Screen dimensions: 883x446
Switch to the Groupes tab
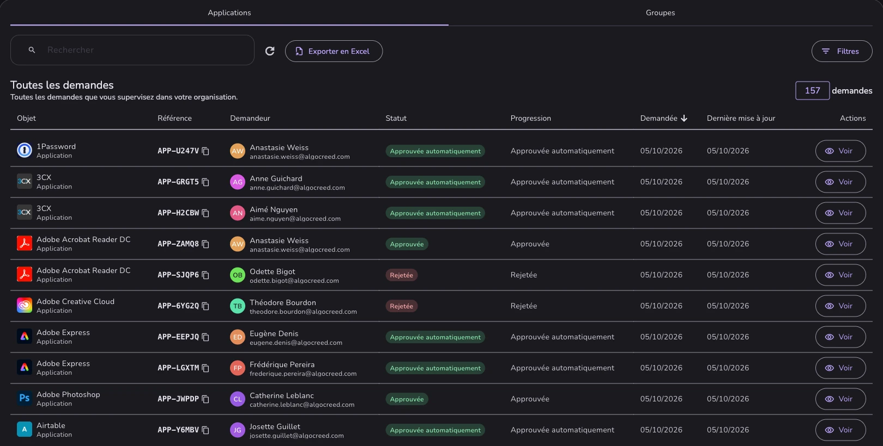[x=661, y=13]
